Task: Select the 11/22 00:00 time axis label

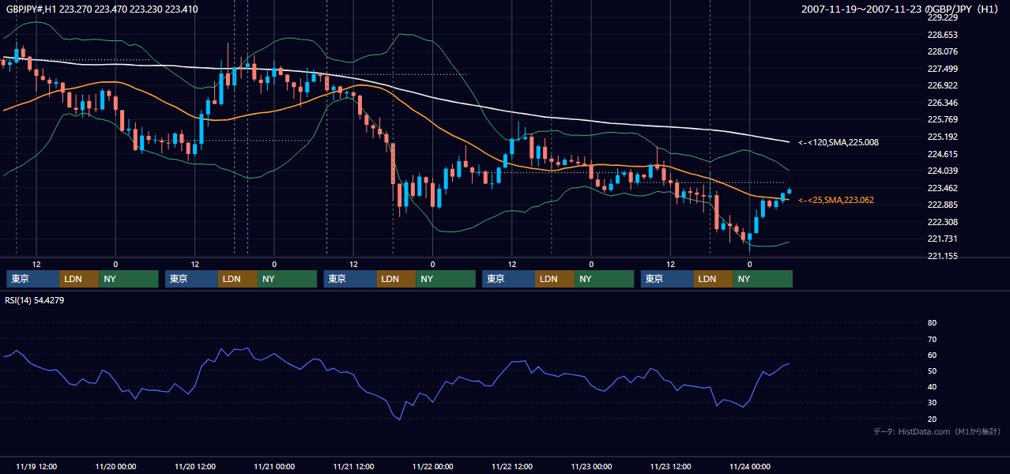Action: [432, 466]
